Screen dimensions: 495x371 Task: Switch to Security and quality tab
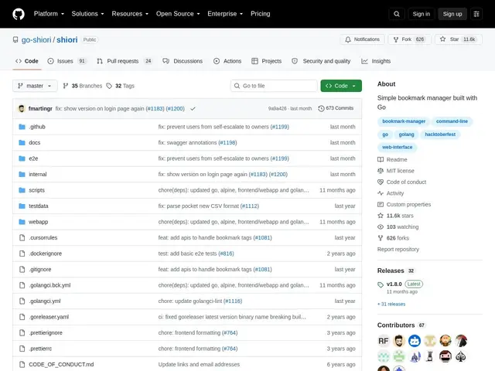tap(321, 61)
